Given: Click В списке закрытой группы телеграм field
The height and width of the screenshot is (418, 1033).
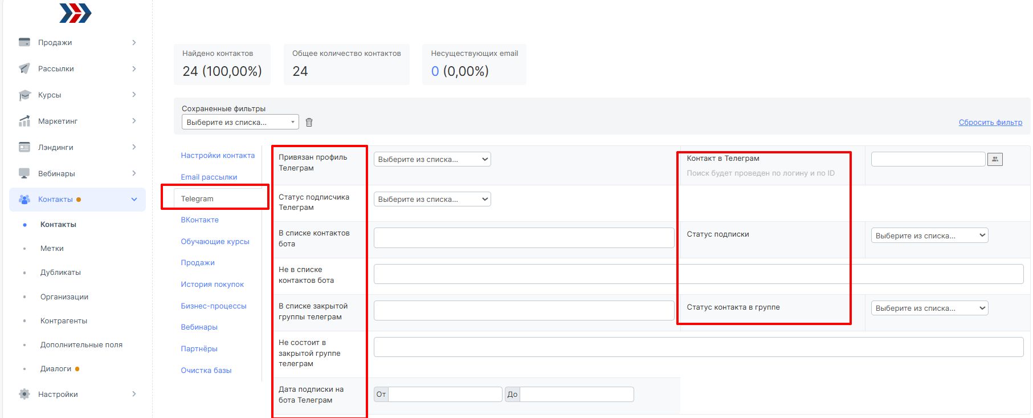Looking at the screenshot, I should tap(524, 310).
